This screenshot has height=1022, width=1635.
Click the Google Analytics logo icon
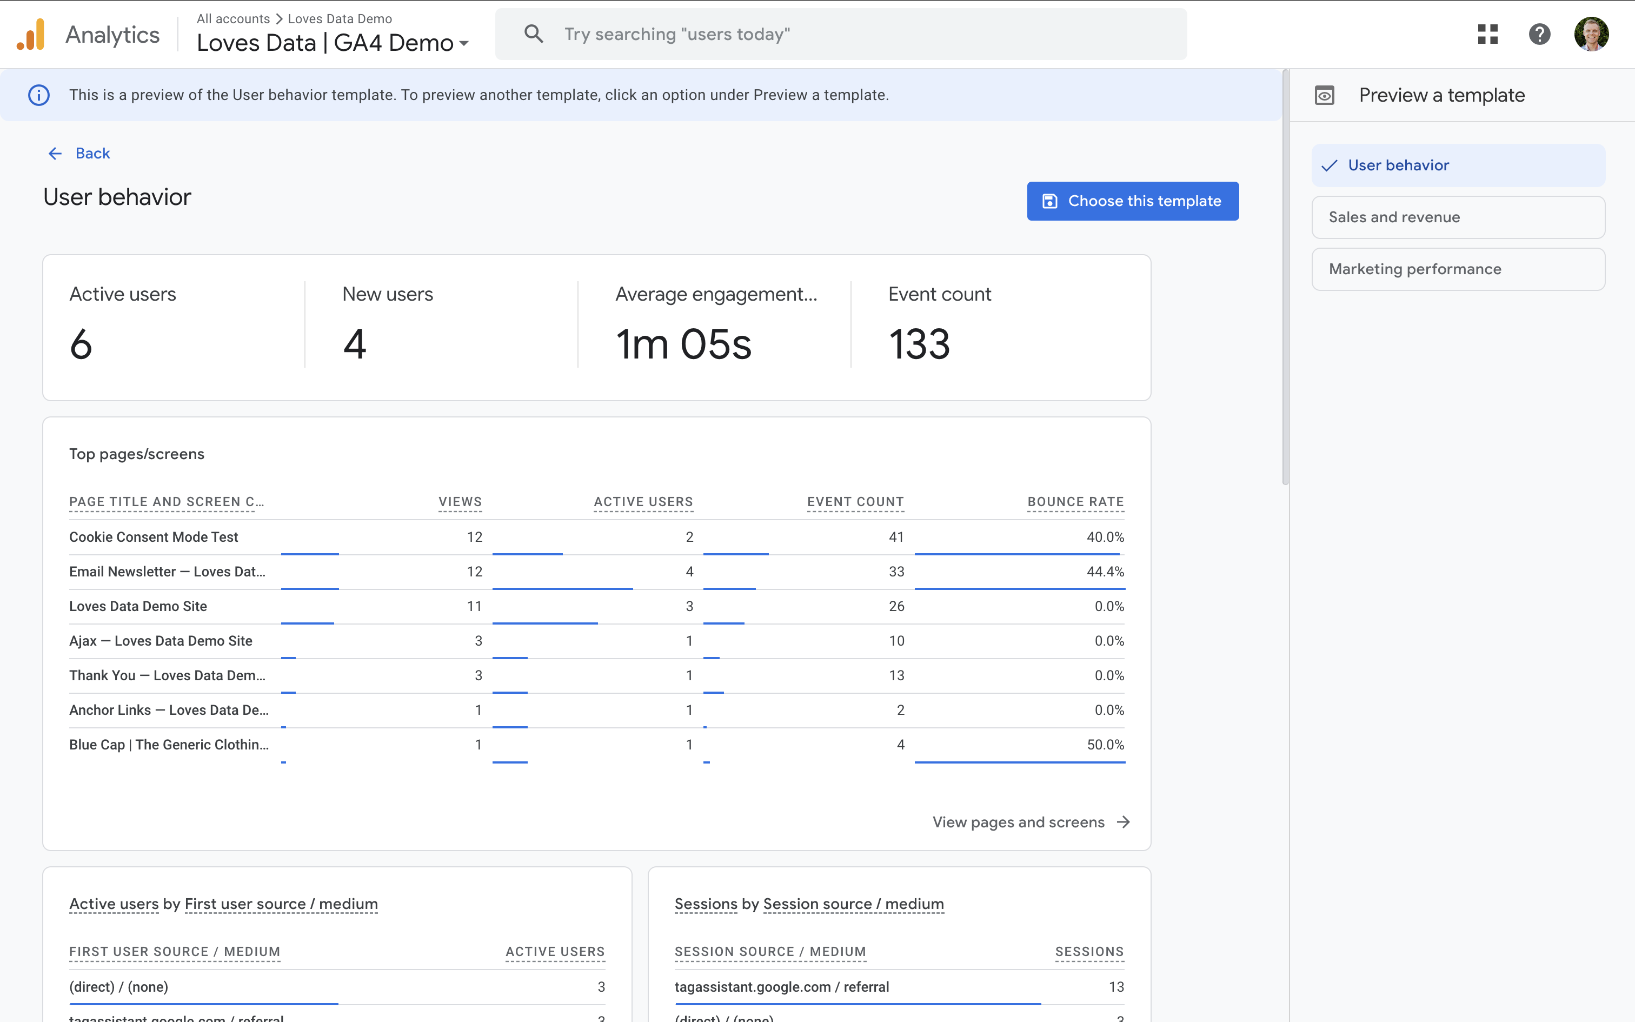[31, 35]
